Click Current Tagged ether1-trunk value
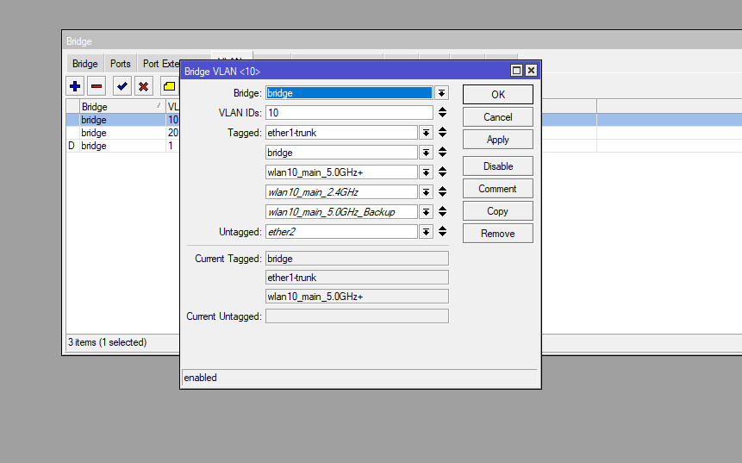This screenshot has height=463, width=742. coord(357,278)
